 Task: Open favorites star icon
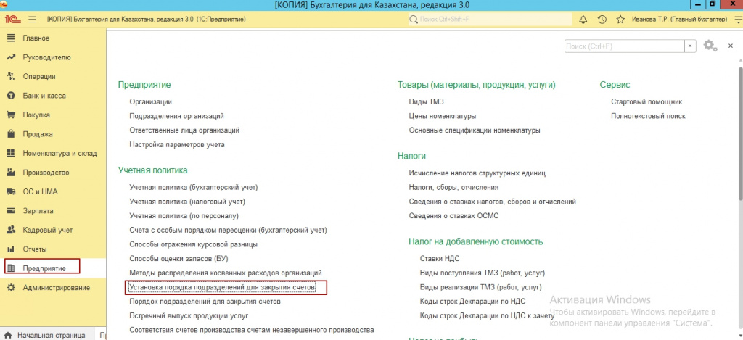coord(620,20)
